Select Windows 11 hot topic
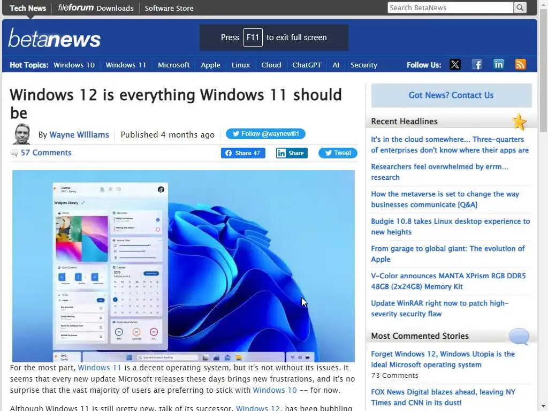 tap(126, 65)
